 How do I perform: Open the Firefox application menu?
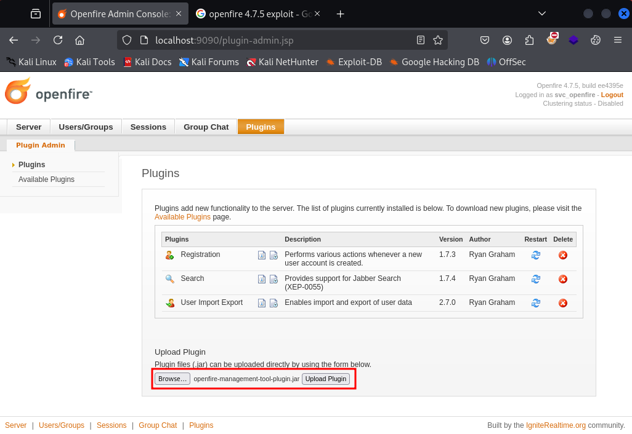[617, 40]
